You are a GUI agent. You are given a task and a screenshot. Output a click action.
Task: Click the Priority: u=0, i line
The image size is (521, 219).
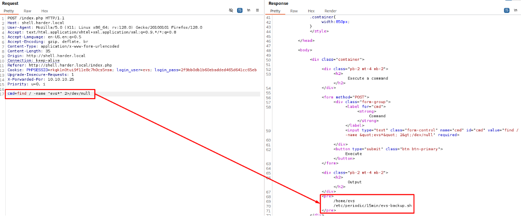pos(27,84)
